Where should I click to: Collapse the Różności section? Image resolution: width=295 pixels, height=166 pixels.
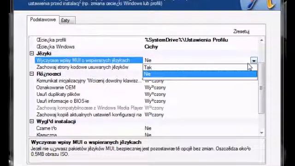(x=32, y=74)
